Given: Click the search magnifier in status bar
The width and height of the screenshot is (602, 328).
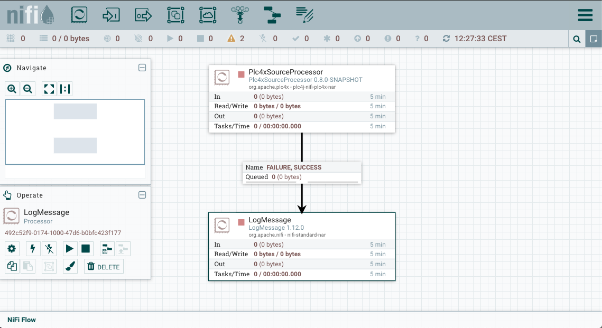Looking at the screenshot, I should 577,39.
